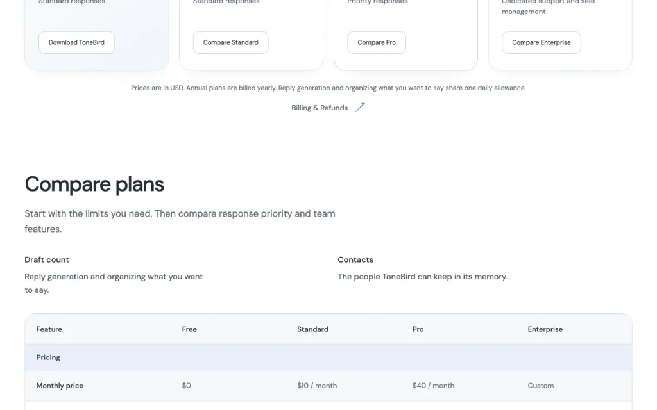Click the Enterprise column header
Screen dimensions: 657x410
pos(545,329)
